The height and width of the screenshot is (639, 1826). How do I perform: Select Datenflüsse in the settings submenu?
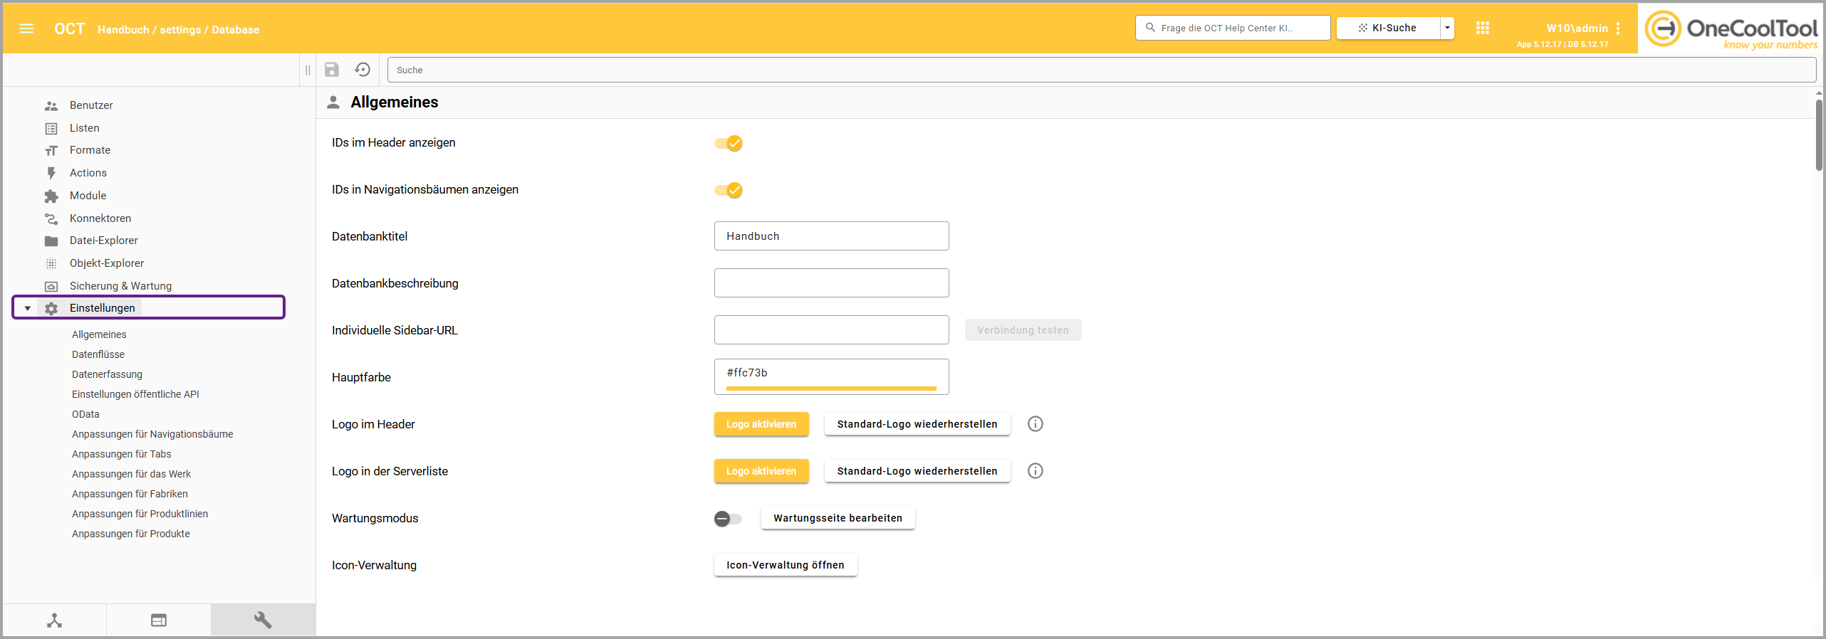[98, 354]
